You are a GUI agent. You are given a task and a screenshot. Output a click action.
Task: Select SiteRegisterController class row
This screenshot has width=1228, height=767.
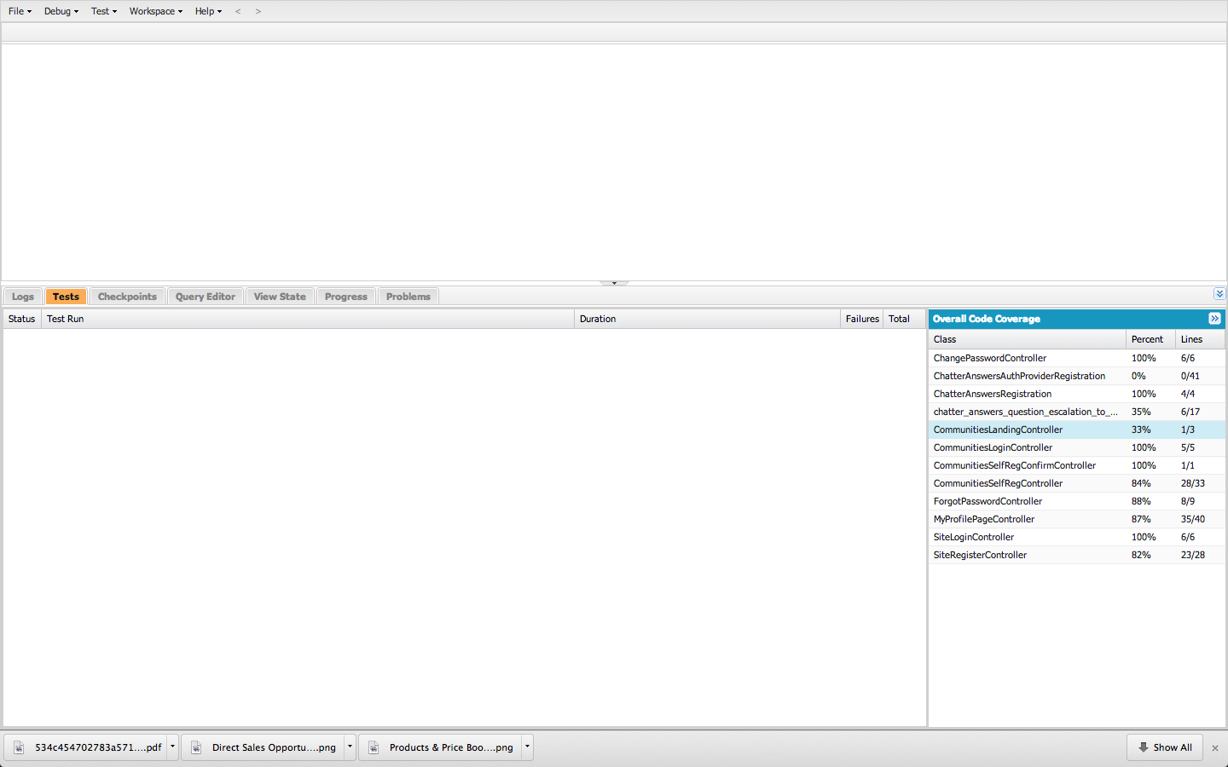[x=1077, y=555]
